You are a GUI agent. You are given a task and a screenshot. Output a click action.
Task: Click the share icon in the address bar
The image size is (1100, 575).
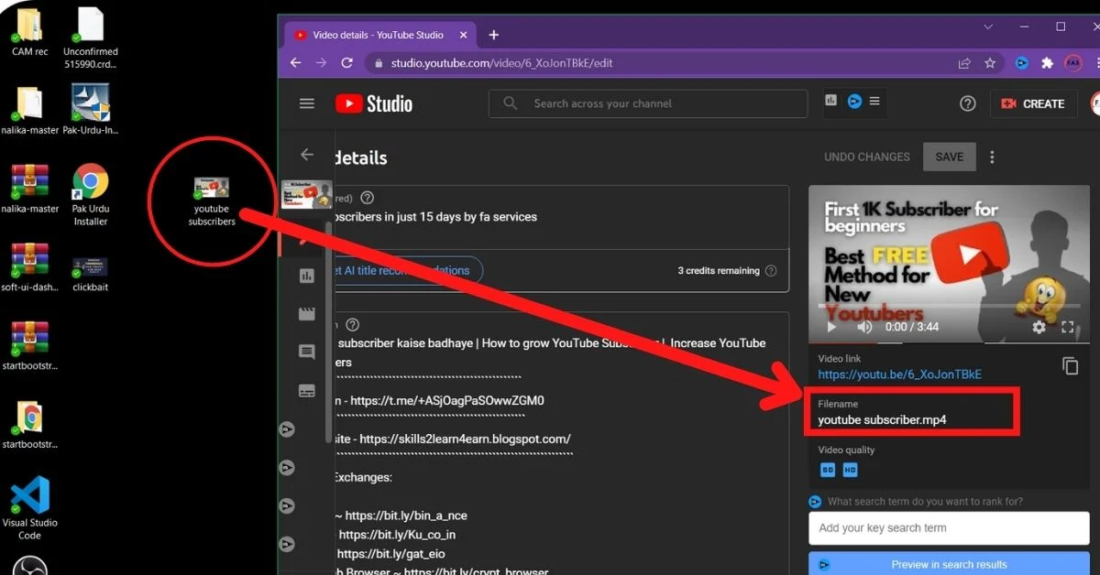click(x=964, y=63)
